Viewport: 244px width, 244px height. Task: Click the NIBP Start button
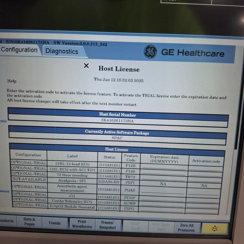[x=135, y=226]
